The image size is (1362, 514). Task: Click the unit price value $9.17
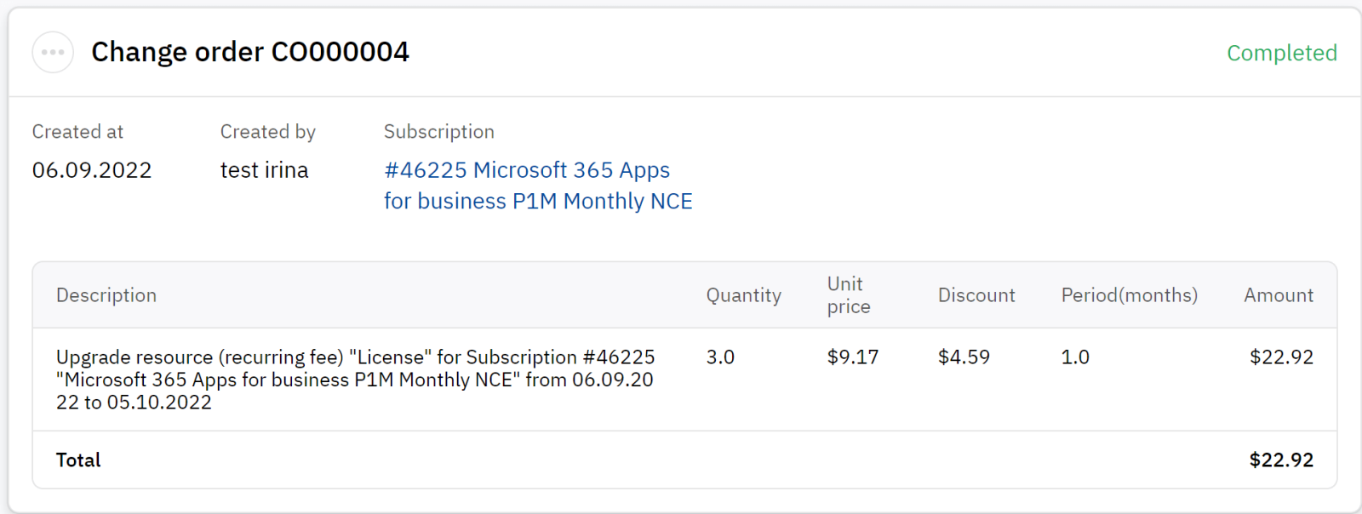pos(852,357)
